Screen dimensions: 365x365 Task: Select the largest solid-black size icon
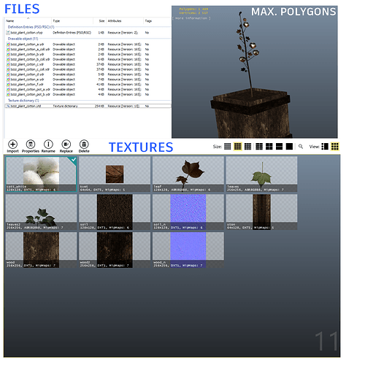(x=289, y=147)
